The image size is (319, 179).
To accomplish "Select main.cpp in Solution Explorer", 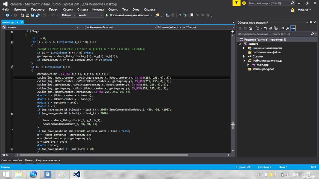I will point(262,65).
